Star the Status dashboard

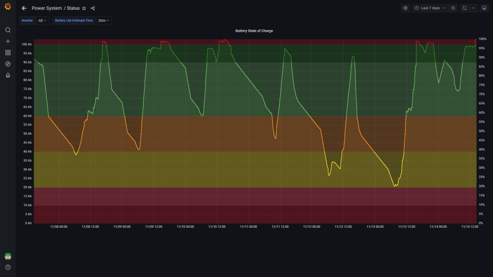[x=84, y=8]
